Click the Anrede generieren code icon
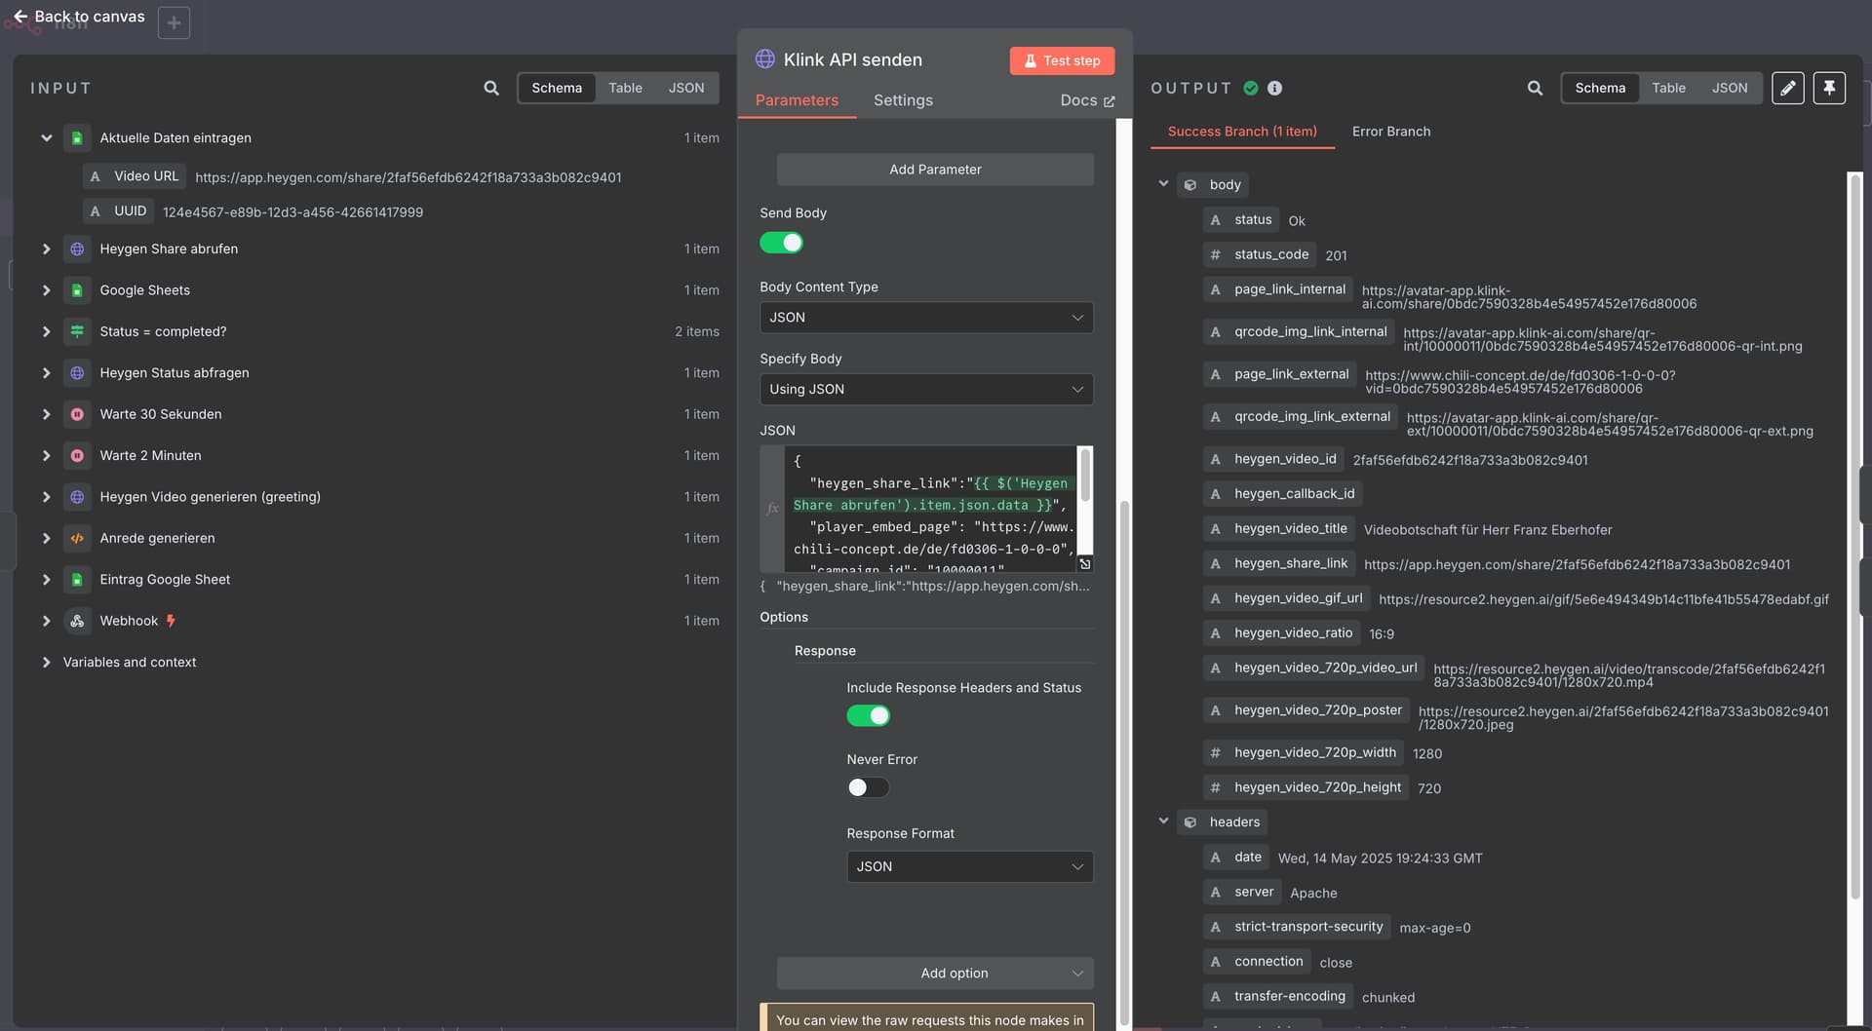The image size is (1872, 1031). (x=77, y=538)
